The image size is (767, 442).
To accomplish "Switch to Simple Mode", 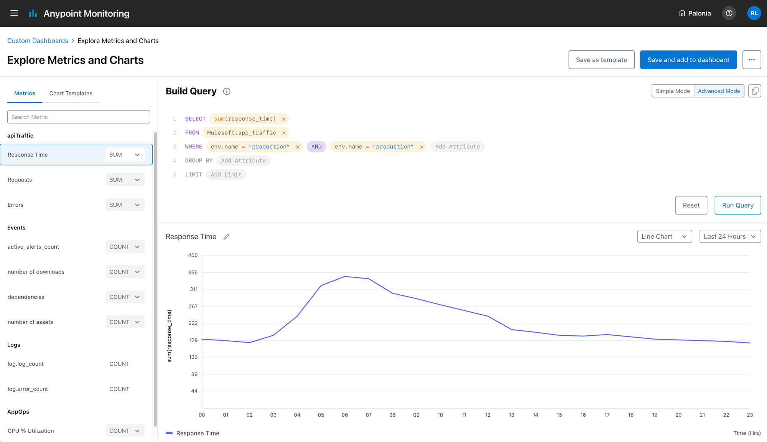I will (673, 91).
